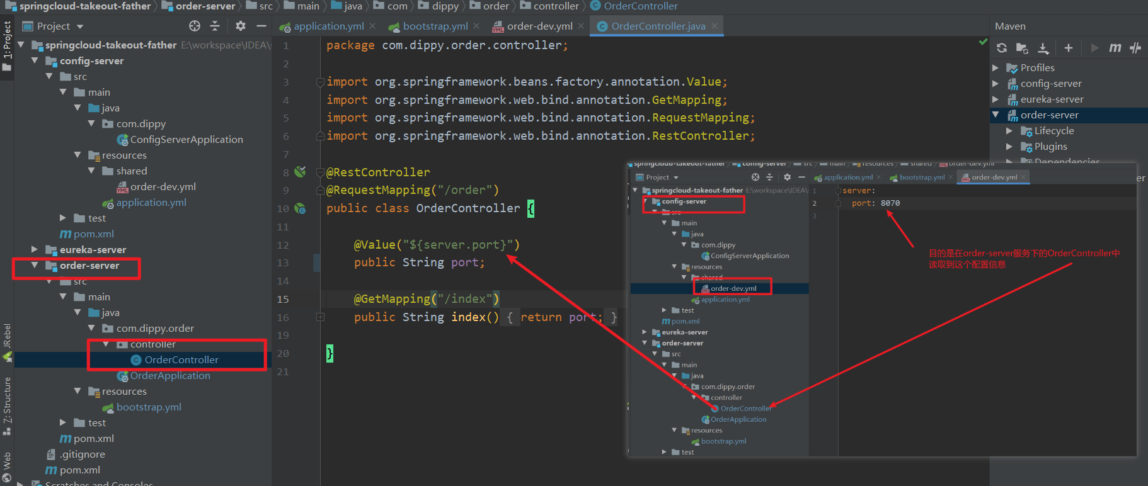Collapse the com.dippy.order package node
Image resolution: width=1148 pixels, height=486 pixels.
(91, 328)
